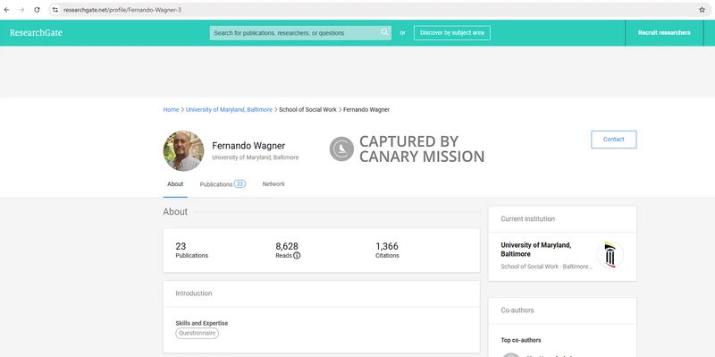Open University of Maryland, Baltimore breadcrumb
Viewport: 715px width, 357px height.
(229, 109)
